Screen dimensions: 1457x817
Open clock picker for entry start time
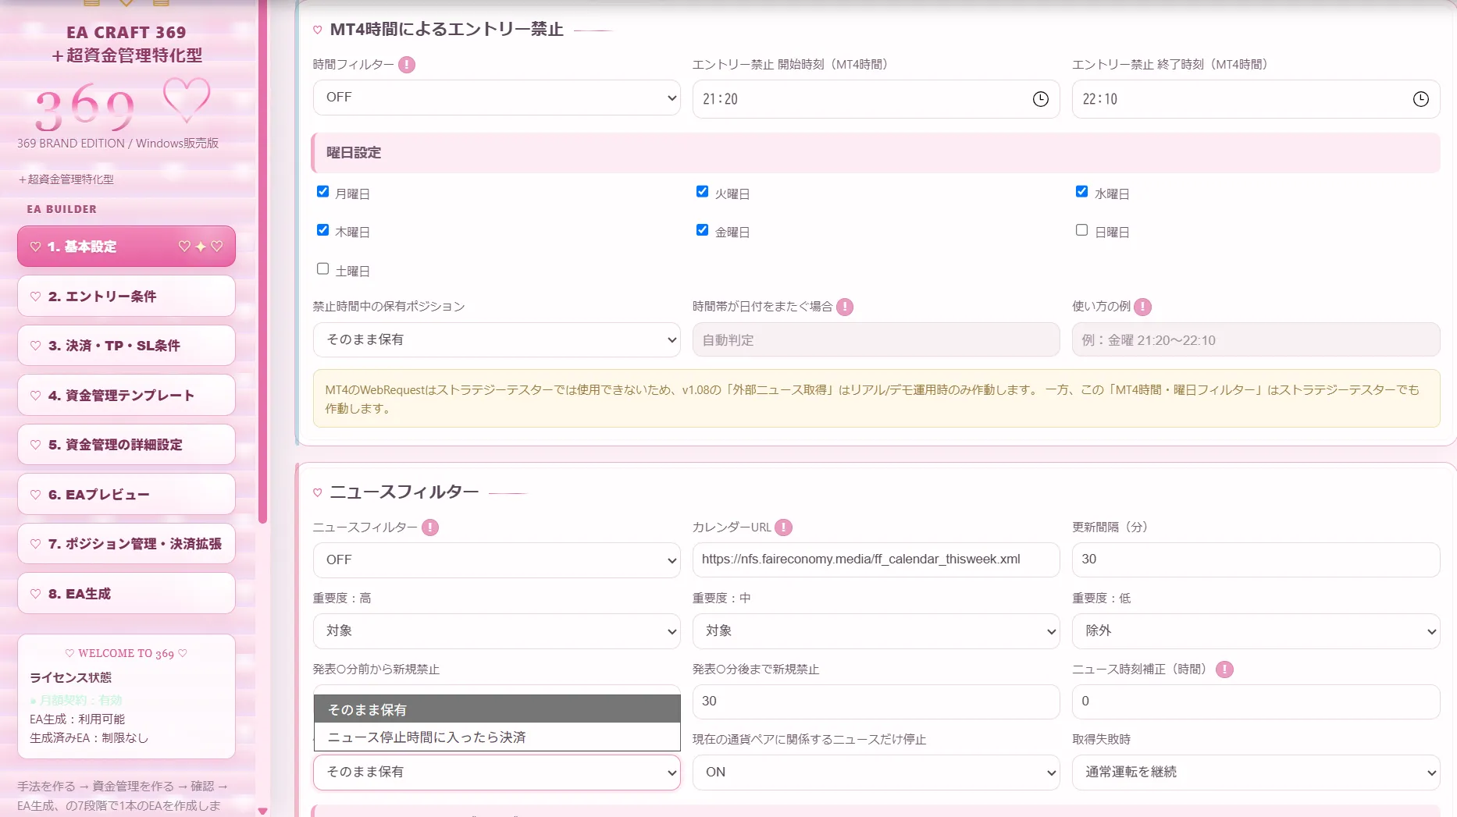[x=1040, y=99]
